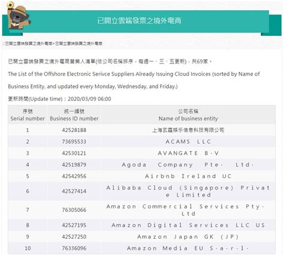
Task: Select Business ID 42528188
Action: tap(74, 130)
